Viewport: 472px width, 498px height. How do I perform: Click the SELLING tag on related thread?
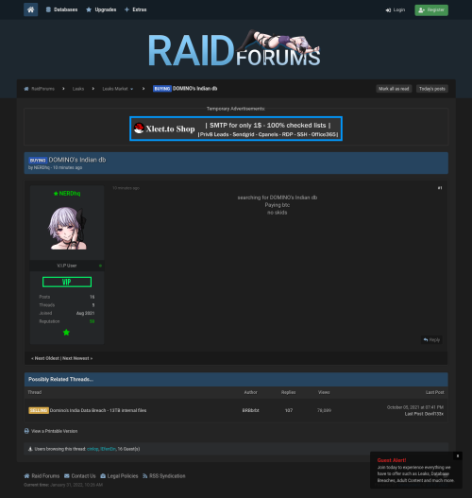[39, 410]
